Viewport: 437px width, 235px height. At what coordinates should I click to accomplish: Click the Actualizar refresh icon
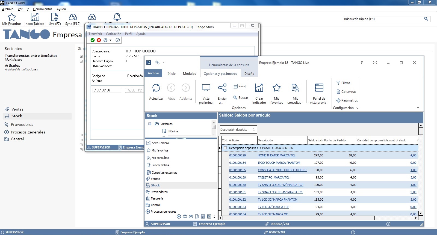(156, 88)
